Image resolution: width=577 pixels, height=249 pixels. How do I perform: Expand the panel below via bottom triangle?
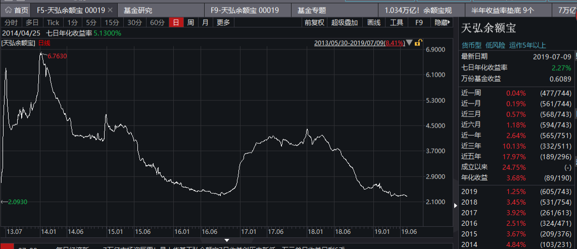click(227, 240)
